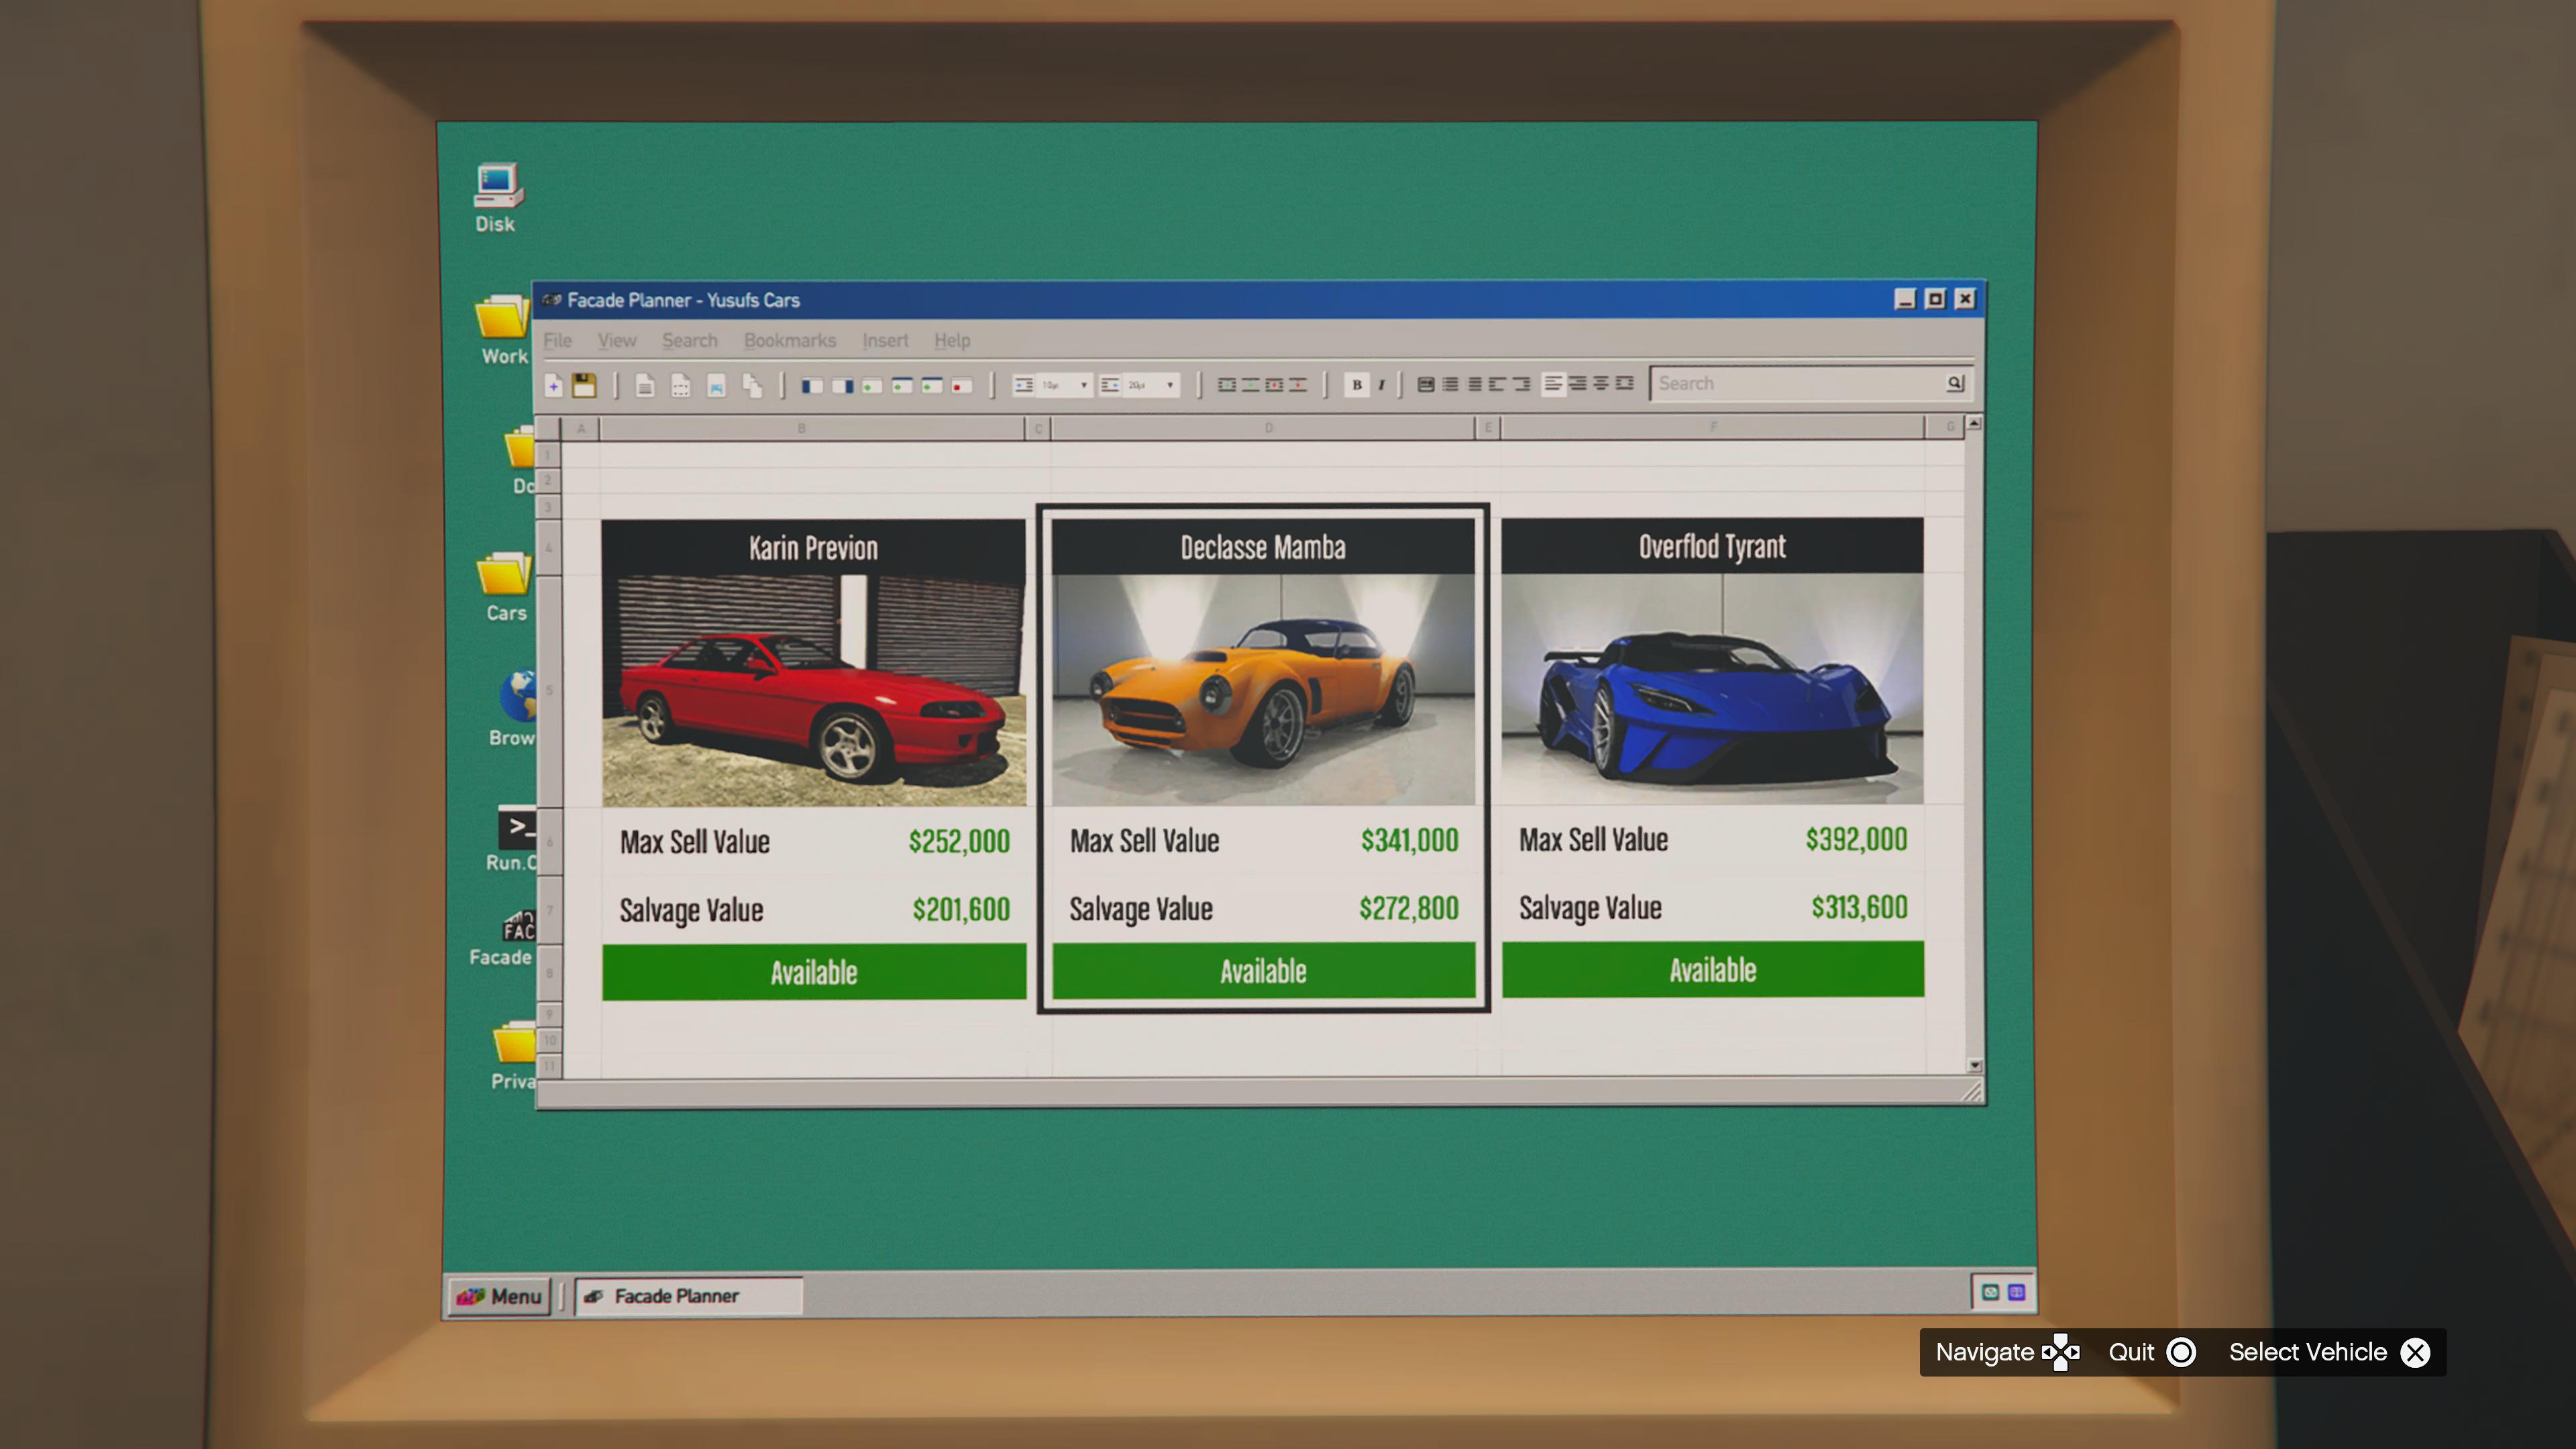Open the 10pt size dropdown

(x=1083, y=385)
